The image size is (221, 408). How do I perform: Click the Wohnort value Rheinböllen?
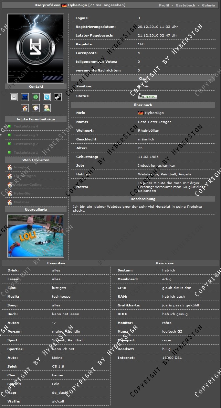pos(149,130)
